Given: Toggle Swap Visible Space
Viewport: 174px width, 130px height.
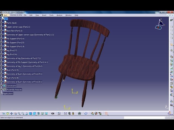Looking at the screenshot, I should click(x=46, y=113).
